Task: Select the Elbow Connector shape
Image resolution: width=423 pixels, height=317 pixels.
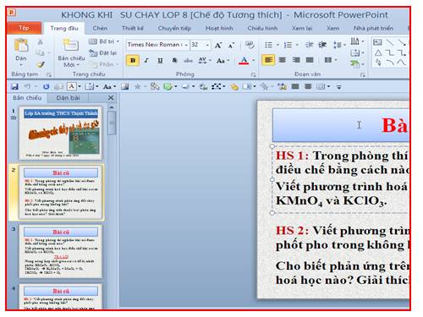Action: click(x=390, y=52)
